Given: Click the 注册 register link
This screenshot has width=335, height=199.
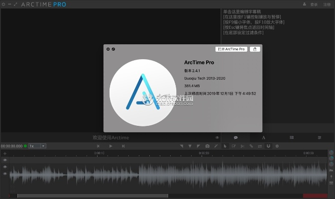Looking at the screenshot, I should (327, 4).
